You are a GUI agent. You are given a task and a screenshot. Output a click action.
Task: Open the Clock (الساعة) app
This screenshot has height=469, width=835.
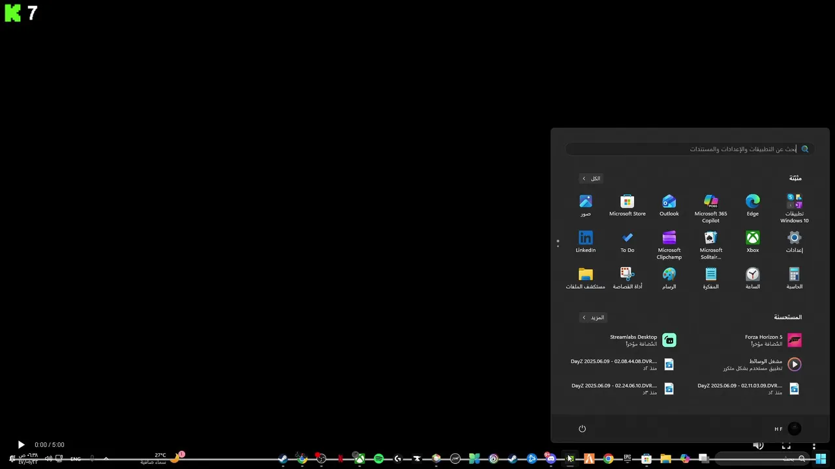point(752,278)
